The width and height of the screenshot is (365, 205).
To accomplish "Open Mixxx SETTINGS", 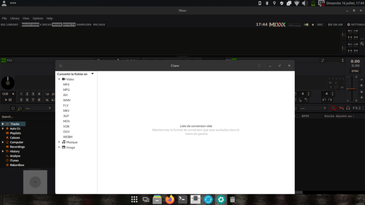I will (356, 25).
